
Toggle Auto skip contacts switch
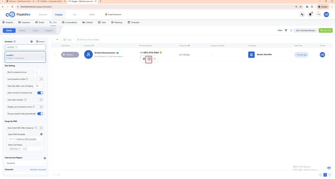pos(40,99)
